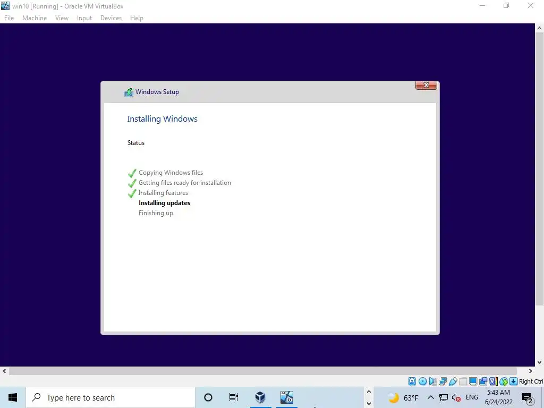
Task: Click the taskbar toolbar scroll-down arrow
Action: [369, 404]
